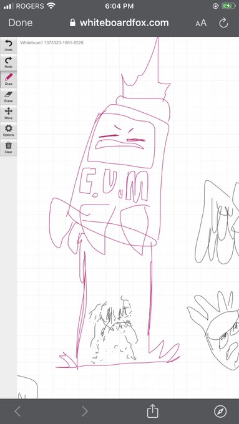This screenshot has height=424, width=239.
Task: Tap the orientation lock status icon
Action: [x=215, y=6]
